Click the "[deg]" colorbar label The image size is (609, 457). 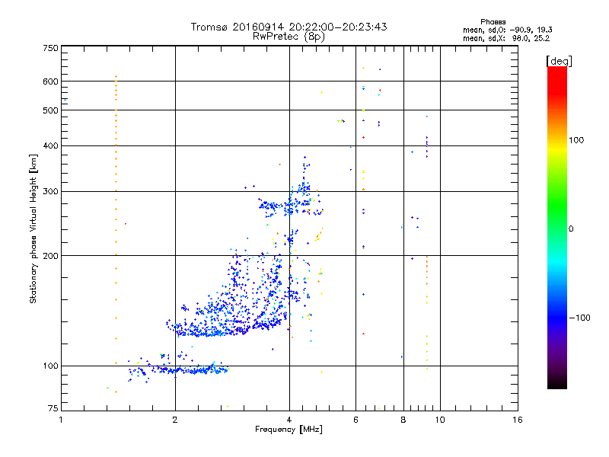pos(559,61)
